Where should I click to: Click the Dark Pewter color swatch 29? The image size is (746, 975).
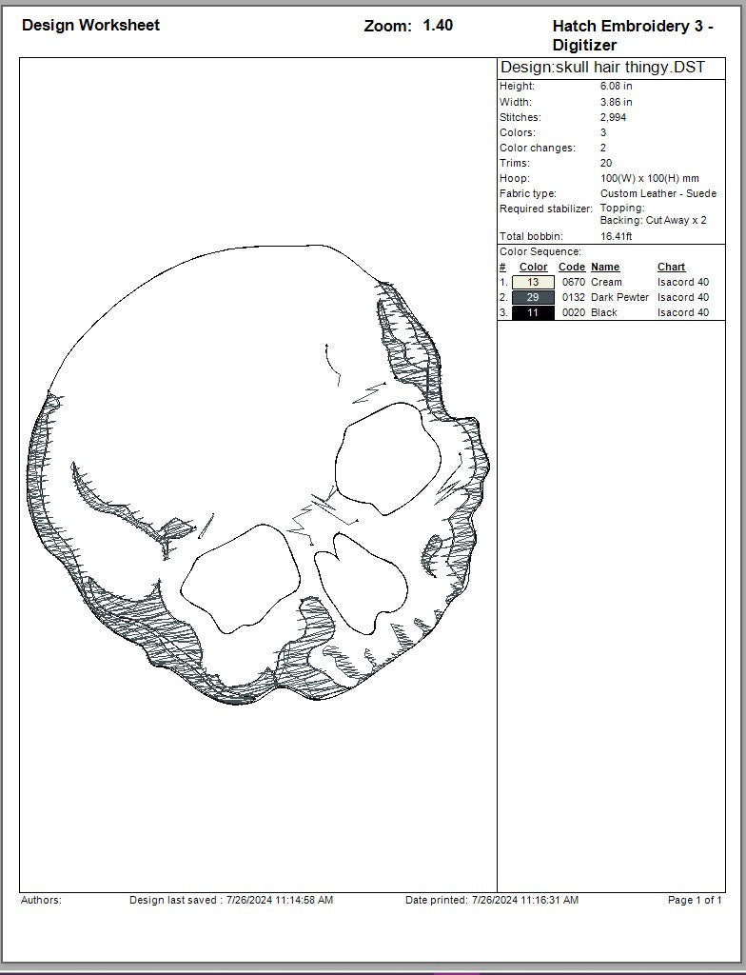(x=533, y=297)
